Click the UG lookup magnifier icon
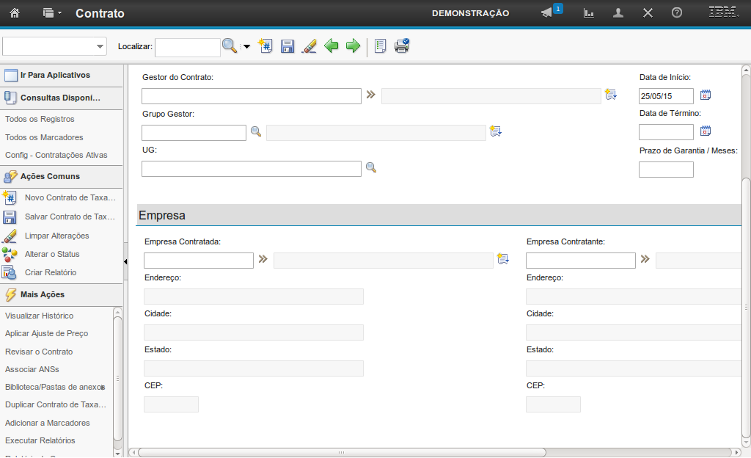 (x=371, y=168)
